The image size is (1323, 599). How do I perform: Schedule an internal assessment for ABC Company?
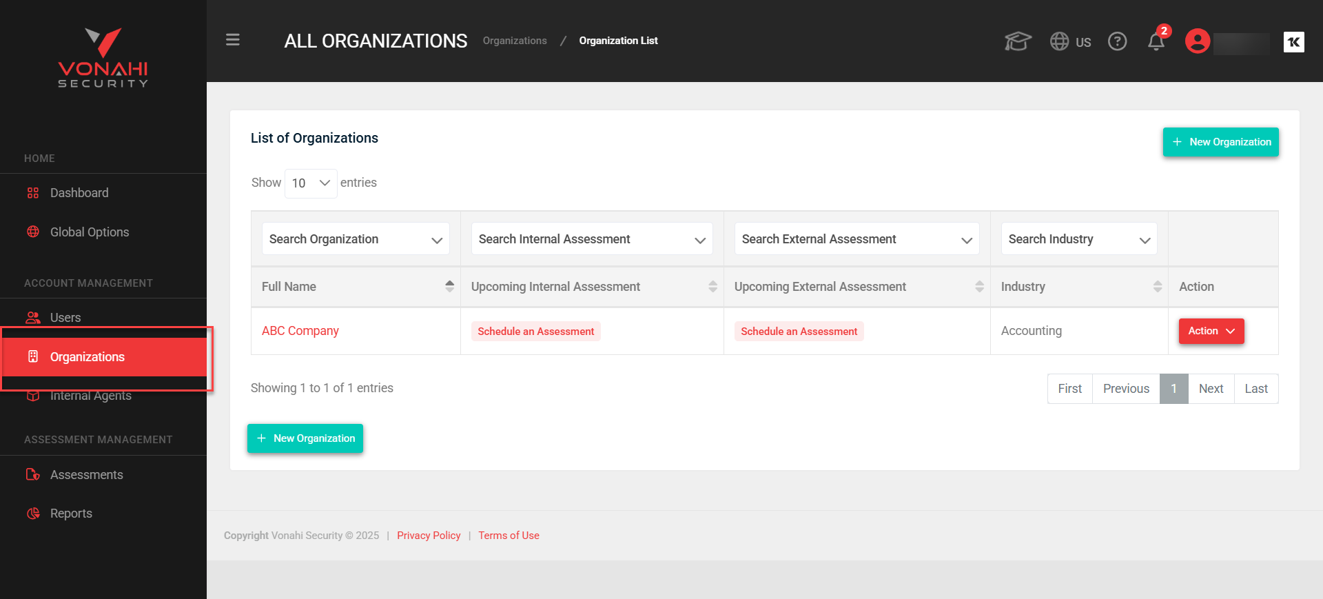pos(536,332)
